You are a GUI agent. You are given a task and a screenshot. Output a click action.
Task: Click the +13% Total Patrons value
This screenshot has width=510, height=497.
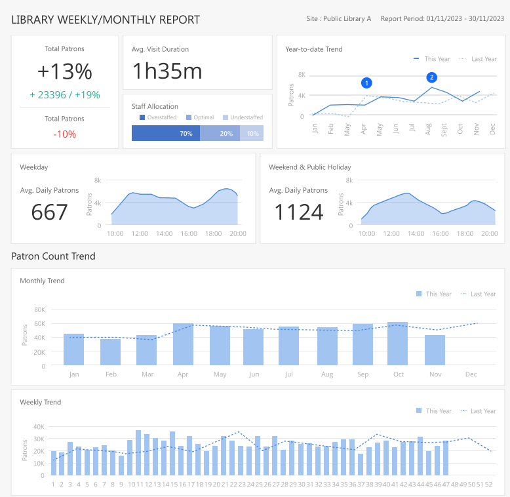pyautogui.click(x=64, y=71)
